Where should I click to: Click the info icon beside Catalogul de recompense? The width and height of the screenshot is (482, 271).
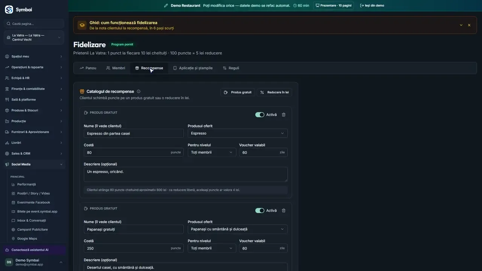[x=139, y=91]
